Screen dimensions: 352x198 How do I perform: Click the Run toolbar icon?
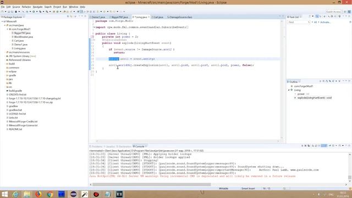pyautogui.click(x=34, y=12)
